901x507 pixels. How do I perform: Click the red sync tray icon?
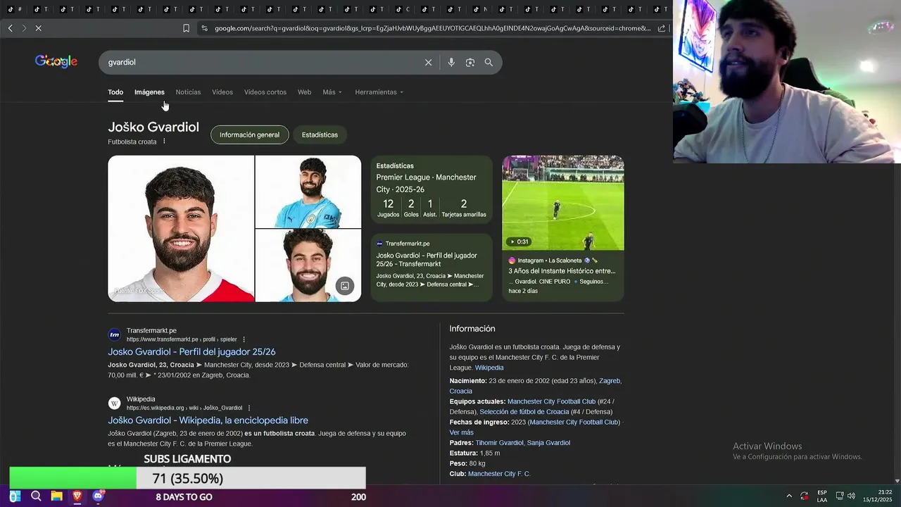click(805, 496)
